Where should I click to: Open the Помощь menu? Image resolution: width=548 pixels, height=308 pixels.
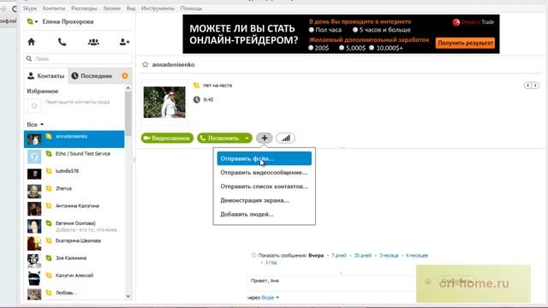(x=191, y=9)
